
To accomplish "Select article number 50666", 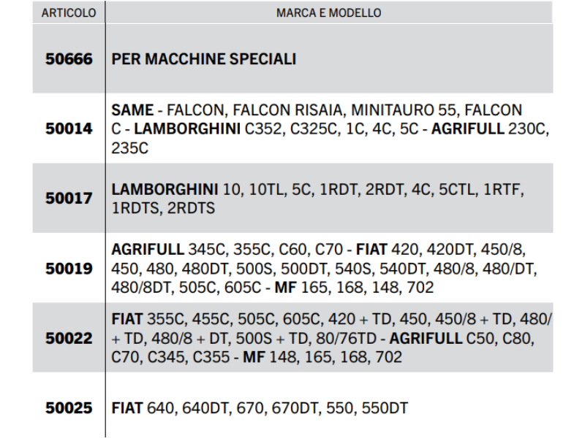I will tap(69, 59).
